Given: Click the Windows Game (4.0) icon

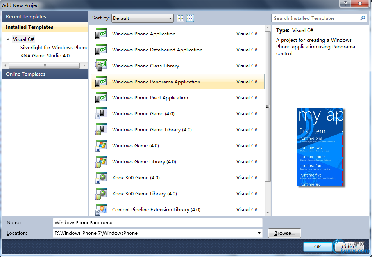Looking at the screenshot, I should point(101,145).
